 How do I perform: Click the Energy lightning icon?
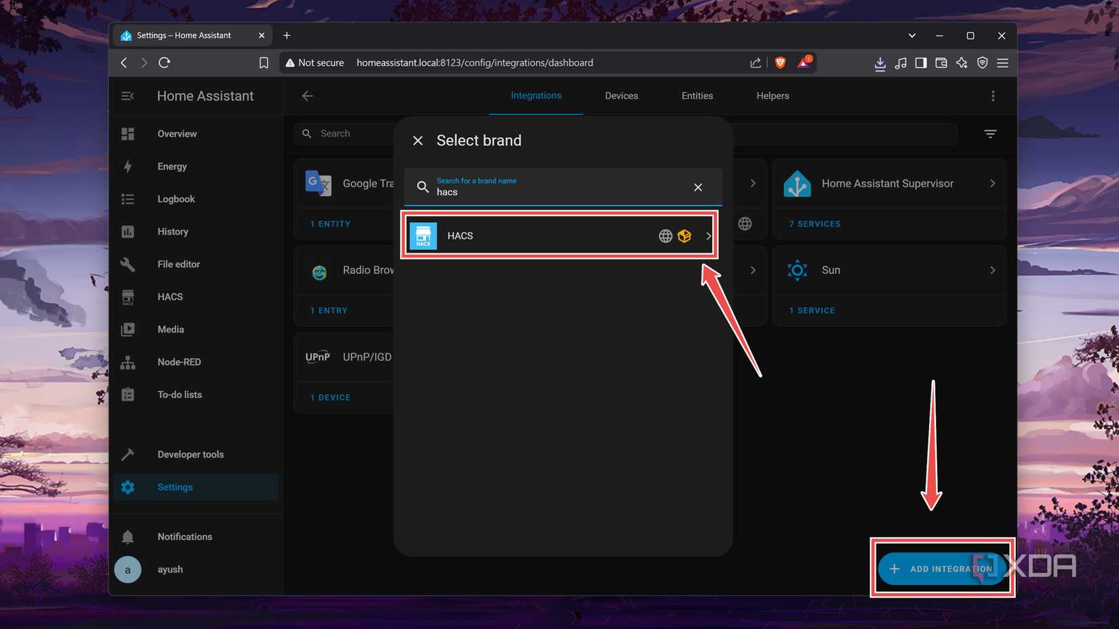127,166
